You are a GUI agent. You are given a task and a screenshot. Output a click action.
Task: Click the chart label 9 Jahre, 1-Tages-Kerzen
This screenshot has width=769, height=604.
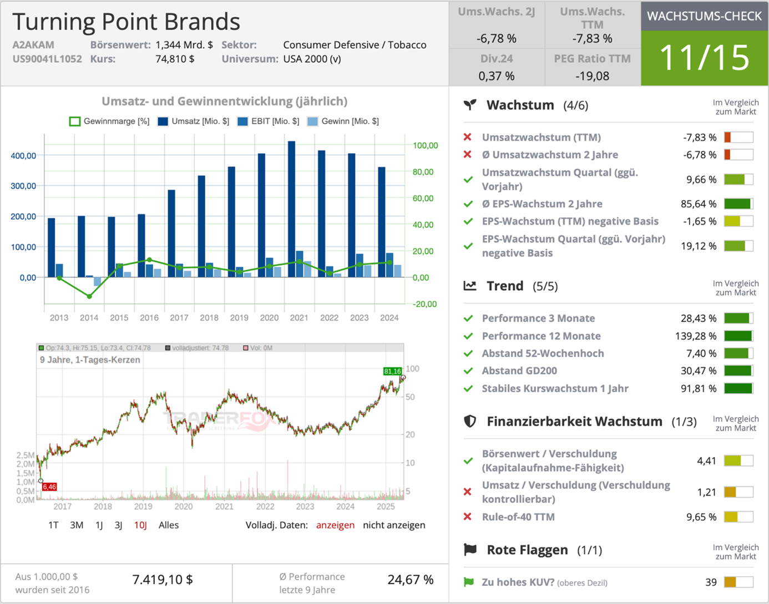click(x=90, y=359)
